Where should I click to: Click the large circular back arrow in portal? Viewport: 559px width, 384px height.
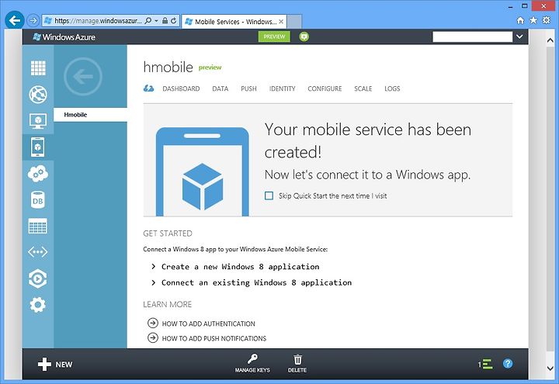[83, 76]
